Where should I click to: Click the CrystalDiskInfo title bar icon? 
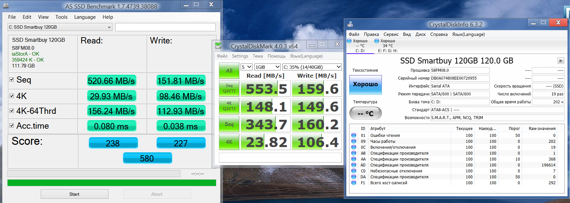350,24
